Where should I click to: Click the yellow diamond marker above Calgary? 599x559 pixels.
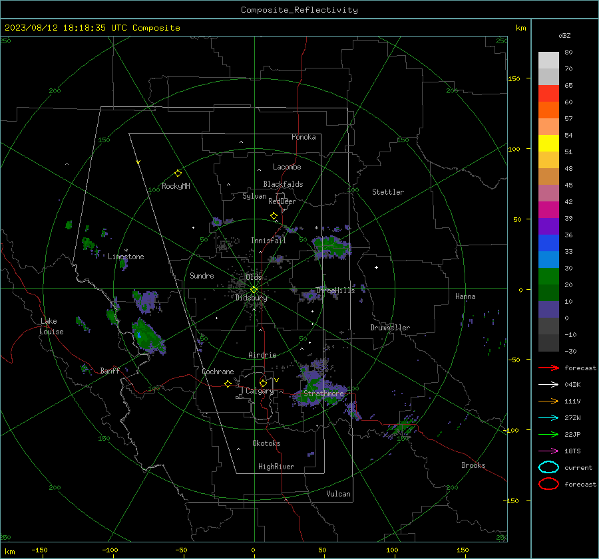click(x=263, y=383)
